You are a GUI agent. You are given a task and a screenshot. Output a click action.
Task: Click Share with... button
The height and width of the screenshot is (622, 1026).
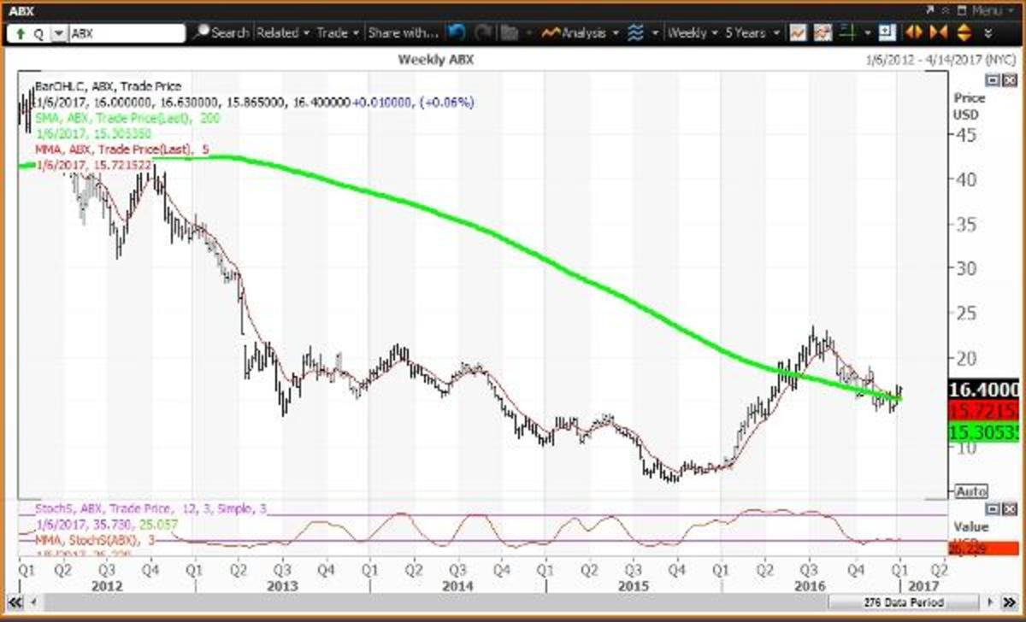coord(403,33)
